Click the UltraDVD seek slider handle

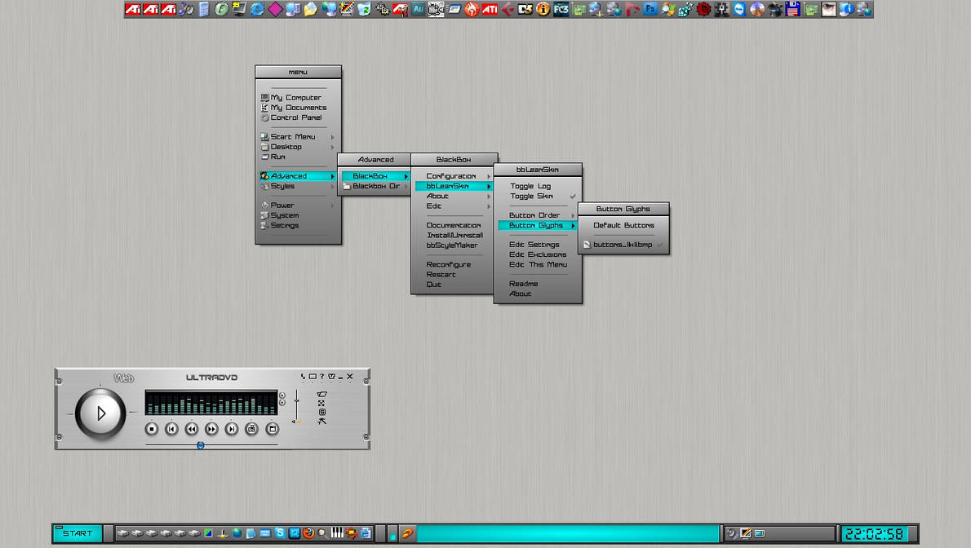coord(201,445)
